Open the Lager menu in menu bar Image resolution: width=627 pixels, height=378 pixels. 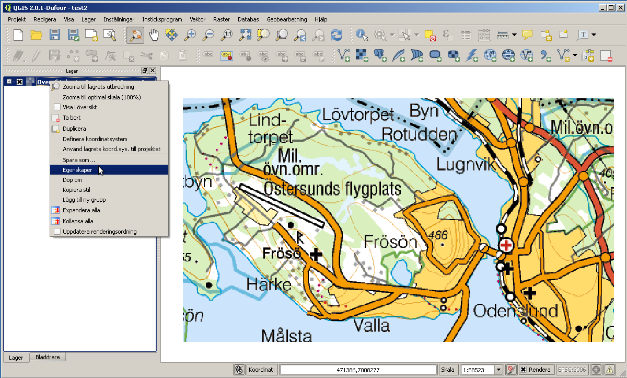(89, 19)
